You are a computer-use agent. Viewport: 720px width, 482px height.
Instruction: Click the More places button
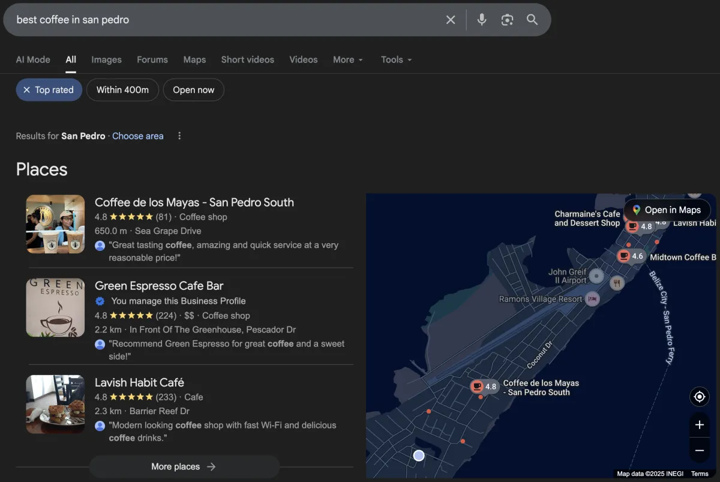tap(184, 466)
